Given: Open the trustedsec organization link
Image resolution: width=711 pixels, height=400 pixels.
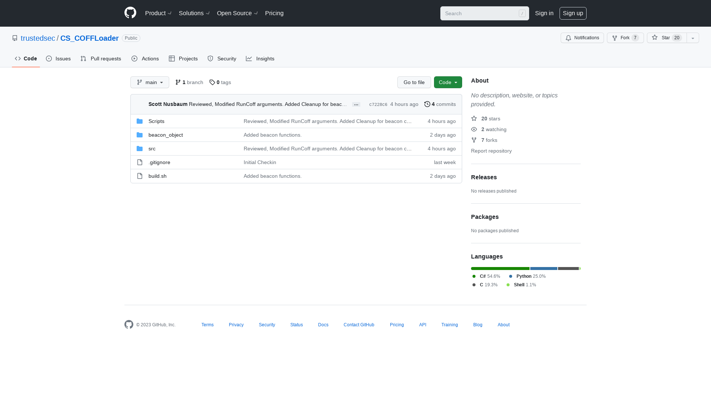Looking at the screenshot, I should [x=38, y=38].
